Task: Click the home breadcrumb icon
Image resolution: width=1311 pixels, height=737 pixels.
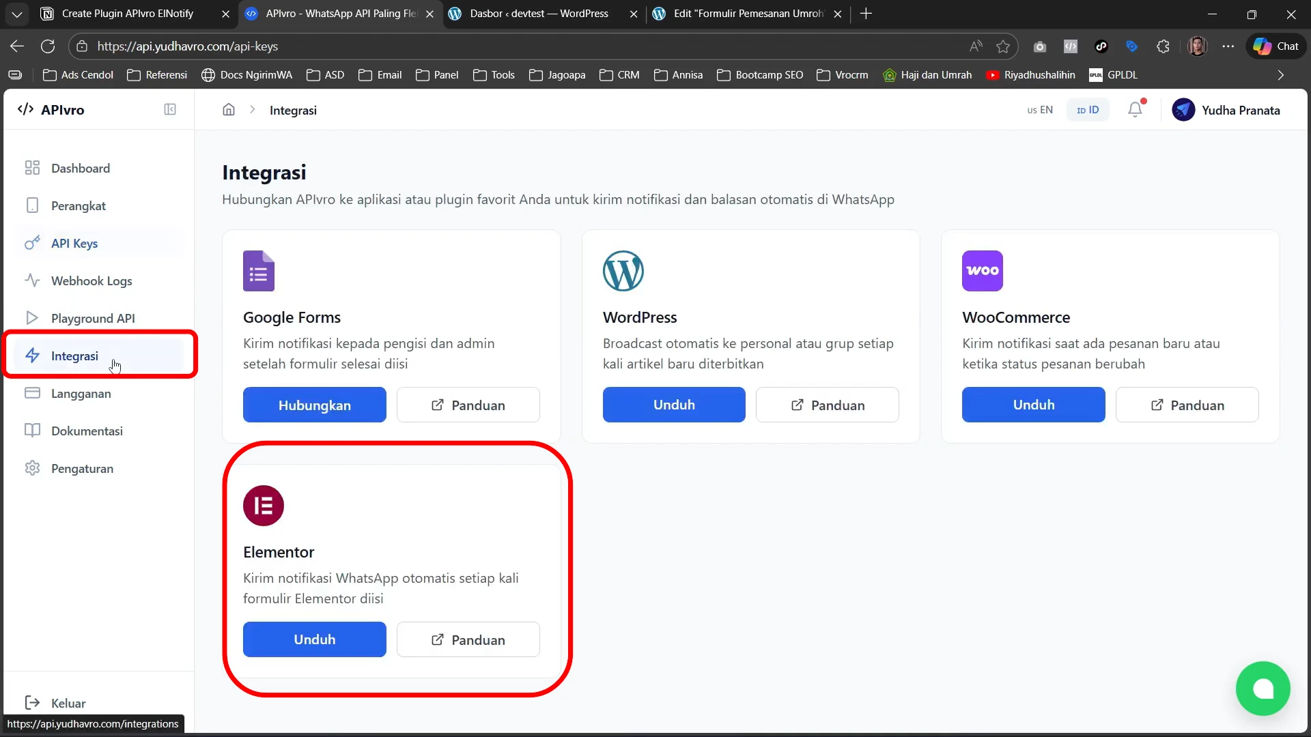Action: coord(229,110)
